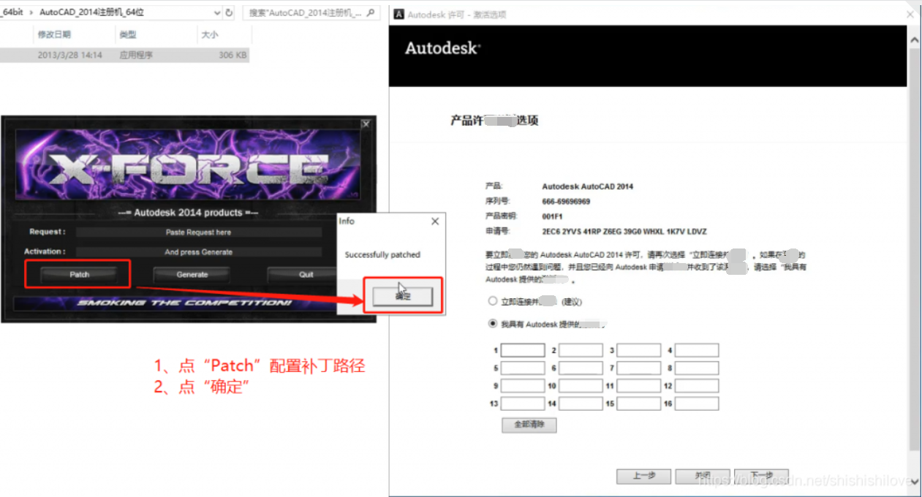Sort files by 类型 column
The image size is (922, 497).
(127, 34)
